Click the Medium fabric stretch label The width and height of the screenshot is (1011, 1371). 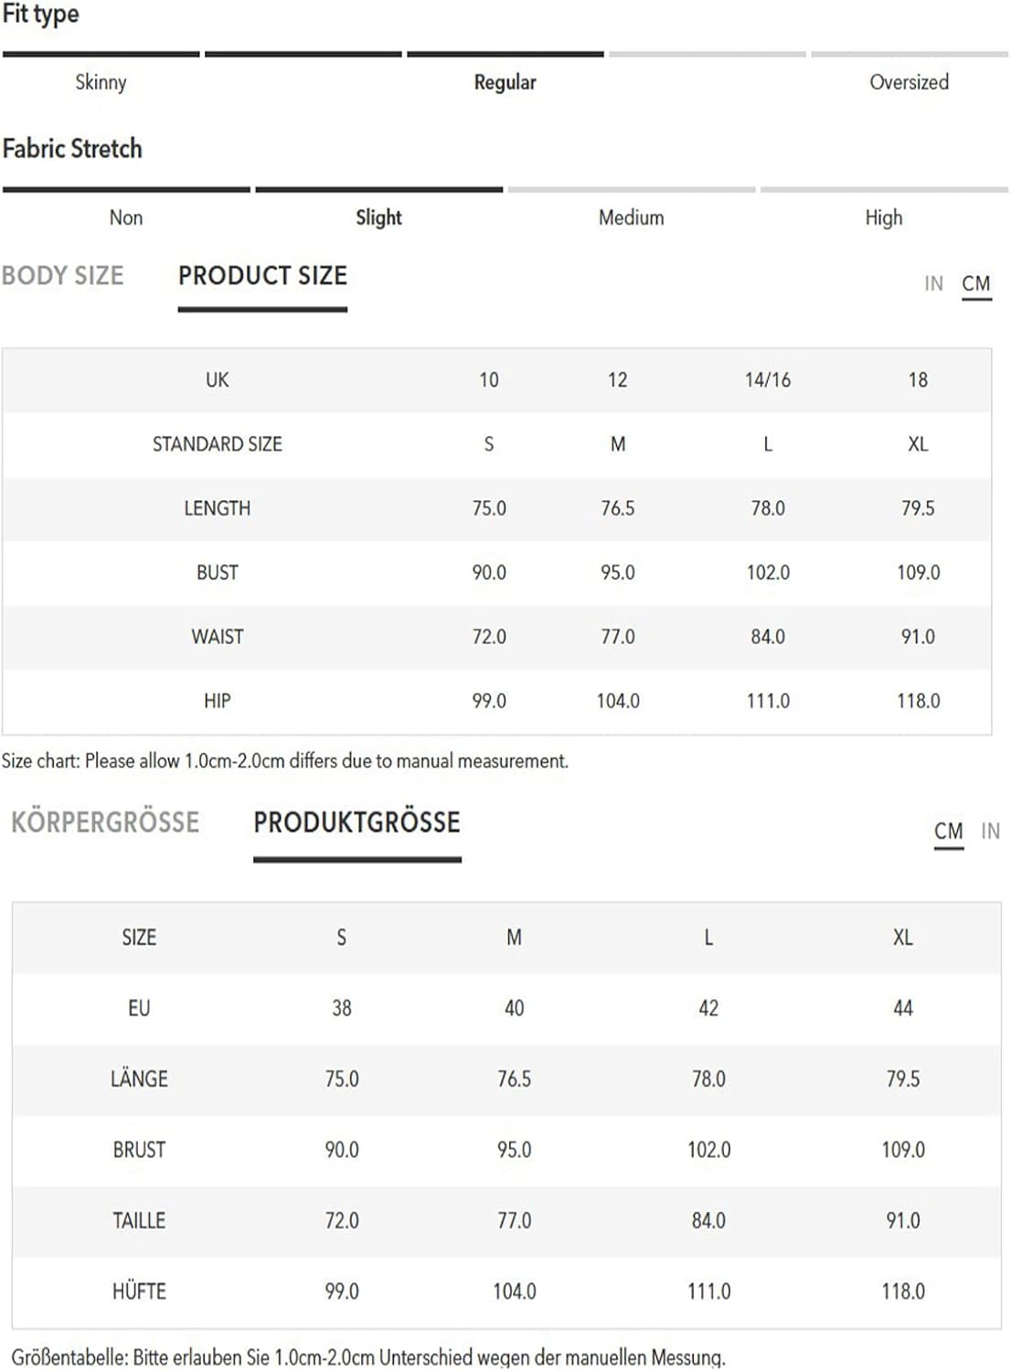(631, 218)
